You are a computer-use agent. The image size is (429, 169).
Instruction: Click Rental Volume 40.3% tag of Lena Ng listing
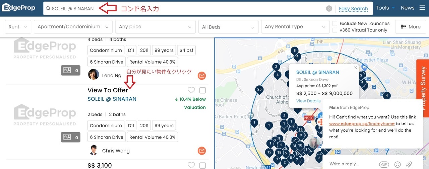152,62
